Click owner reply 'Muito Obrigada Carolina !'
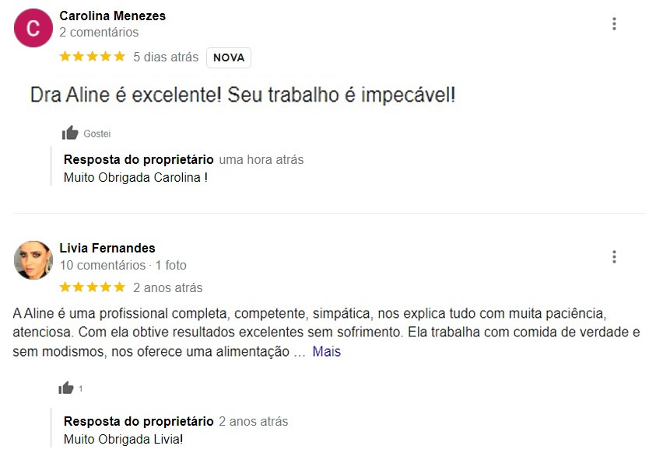656x463 pixels. point(135,177)
